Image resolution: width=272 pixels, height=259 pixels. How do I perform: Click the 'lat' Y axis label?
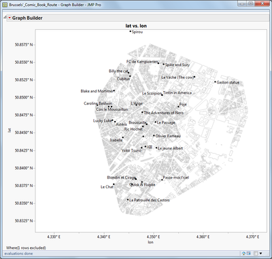10,130
